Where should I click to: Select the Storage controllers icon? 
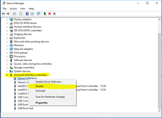(x=11, y=68)
